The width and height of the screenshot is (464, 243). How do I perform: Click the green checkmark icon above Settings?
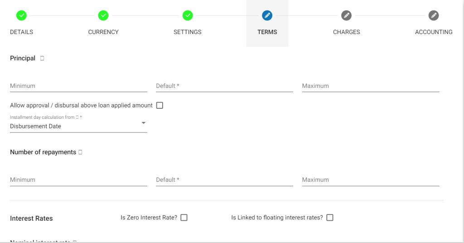click(188, 15)
